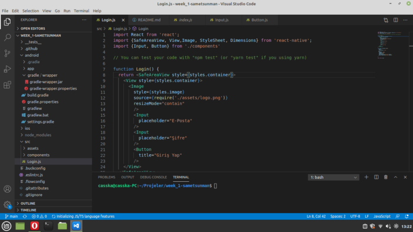Open editor More Actions ellipsis
This screenshot has width=413, height=232.
405,20
